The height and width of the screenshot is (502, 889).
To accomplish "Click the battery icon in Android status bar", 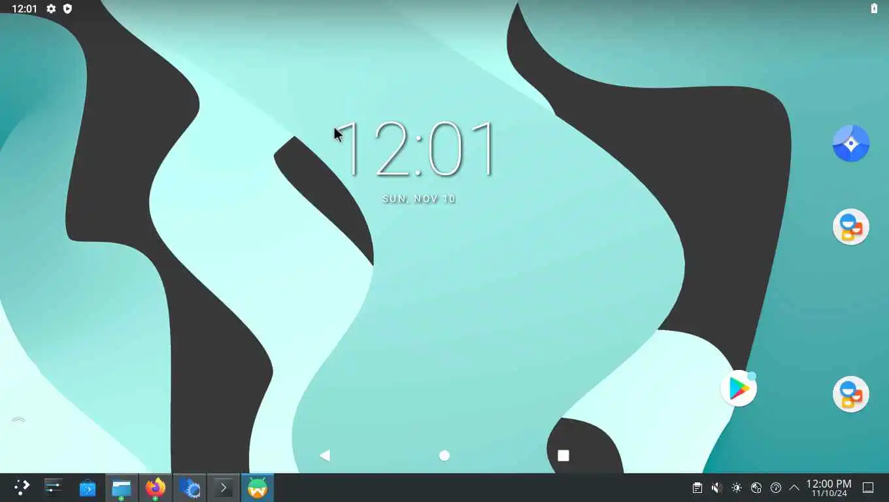I will click(874, 8).
